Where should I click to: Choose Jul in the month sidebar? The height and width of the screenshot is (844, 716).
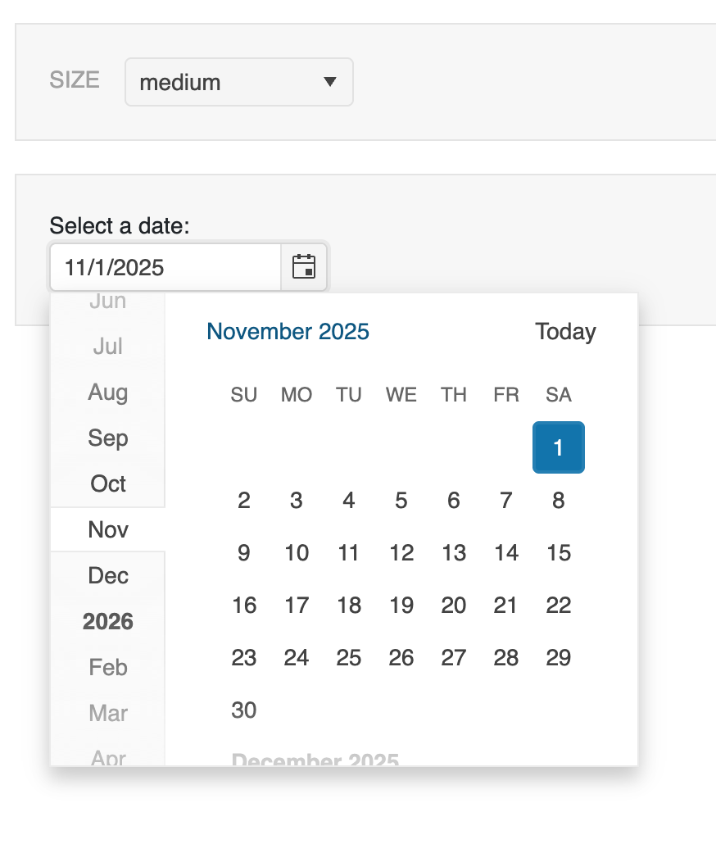tap(108, 347)
